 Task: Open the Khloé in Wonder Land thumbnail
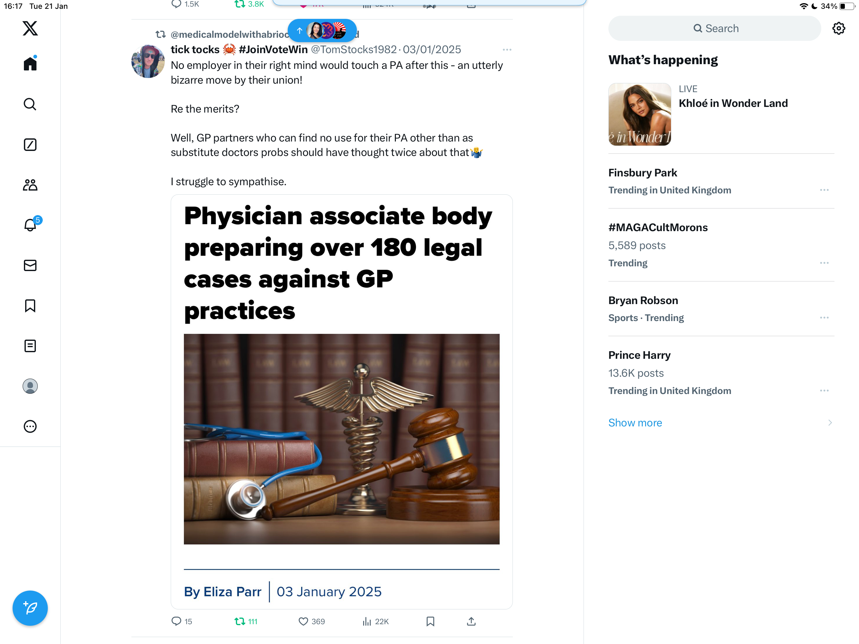[x=640, y=114]
